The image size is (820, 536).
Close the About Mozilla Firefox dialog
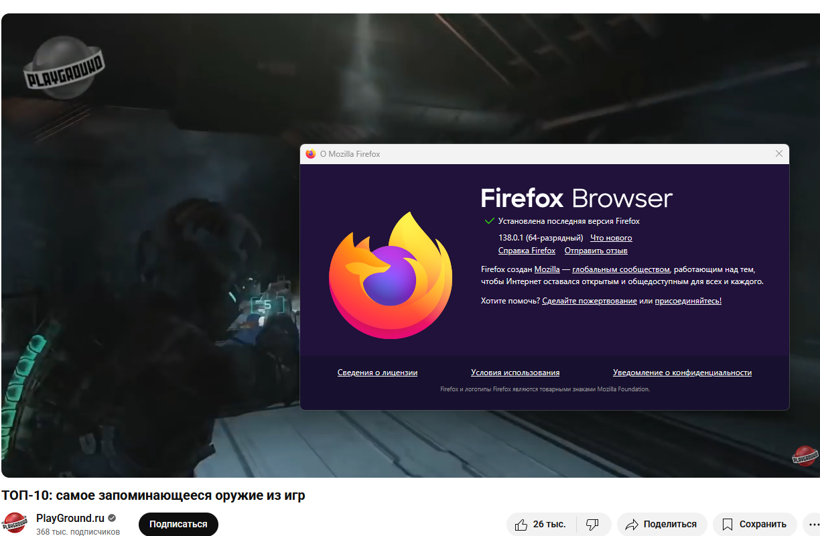(x=778, y=153)
